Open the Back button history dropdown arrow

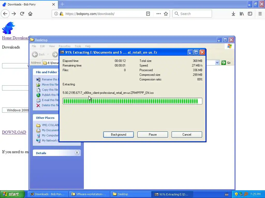pos(48,54)
